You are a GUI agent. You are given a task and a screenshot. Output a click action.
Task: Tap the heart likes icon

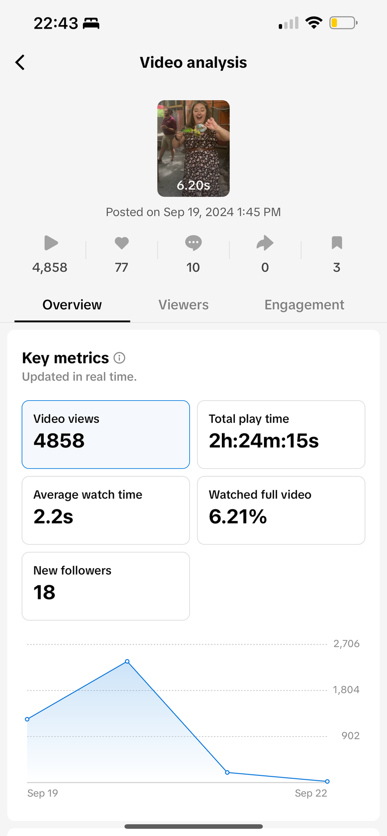click(x=121, y=243)
